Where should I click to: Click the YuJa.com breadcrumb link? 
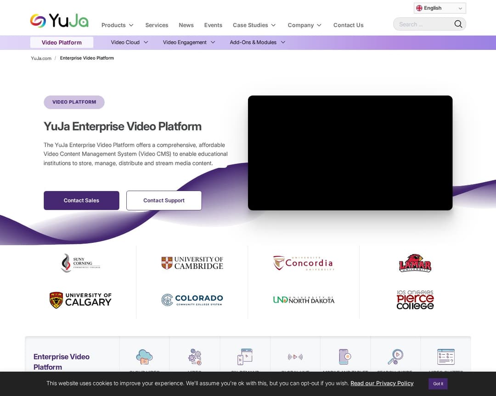[41, 58]
